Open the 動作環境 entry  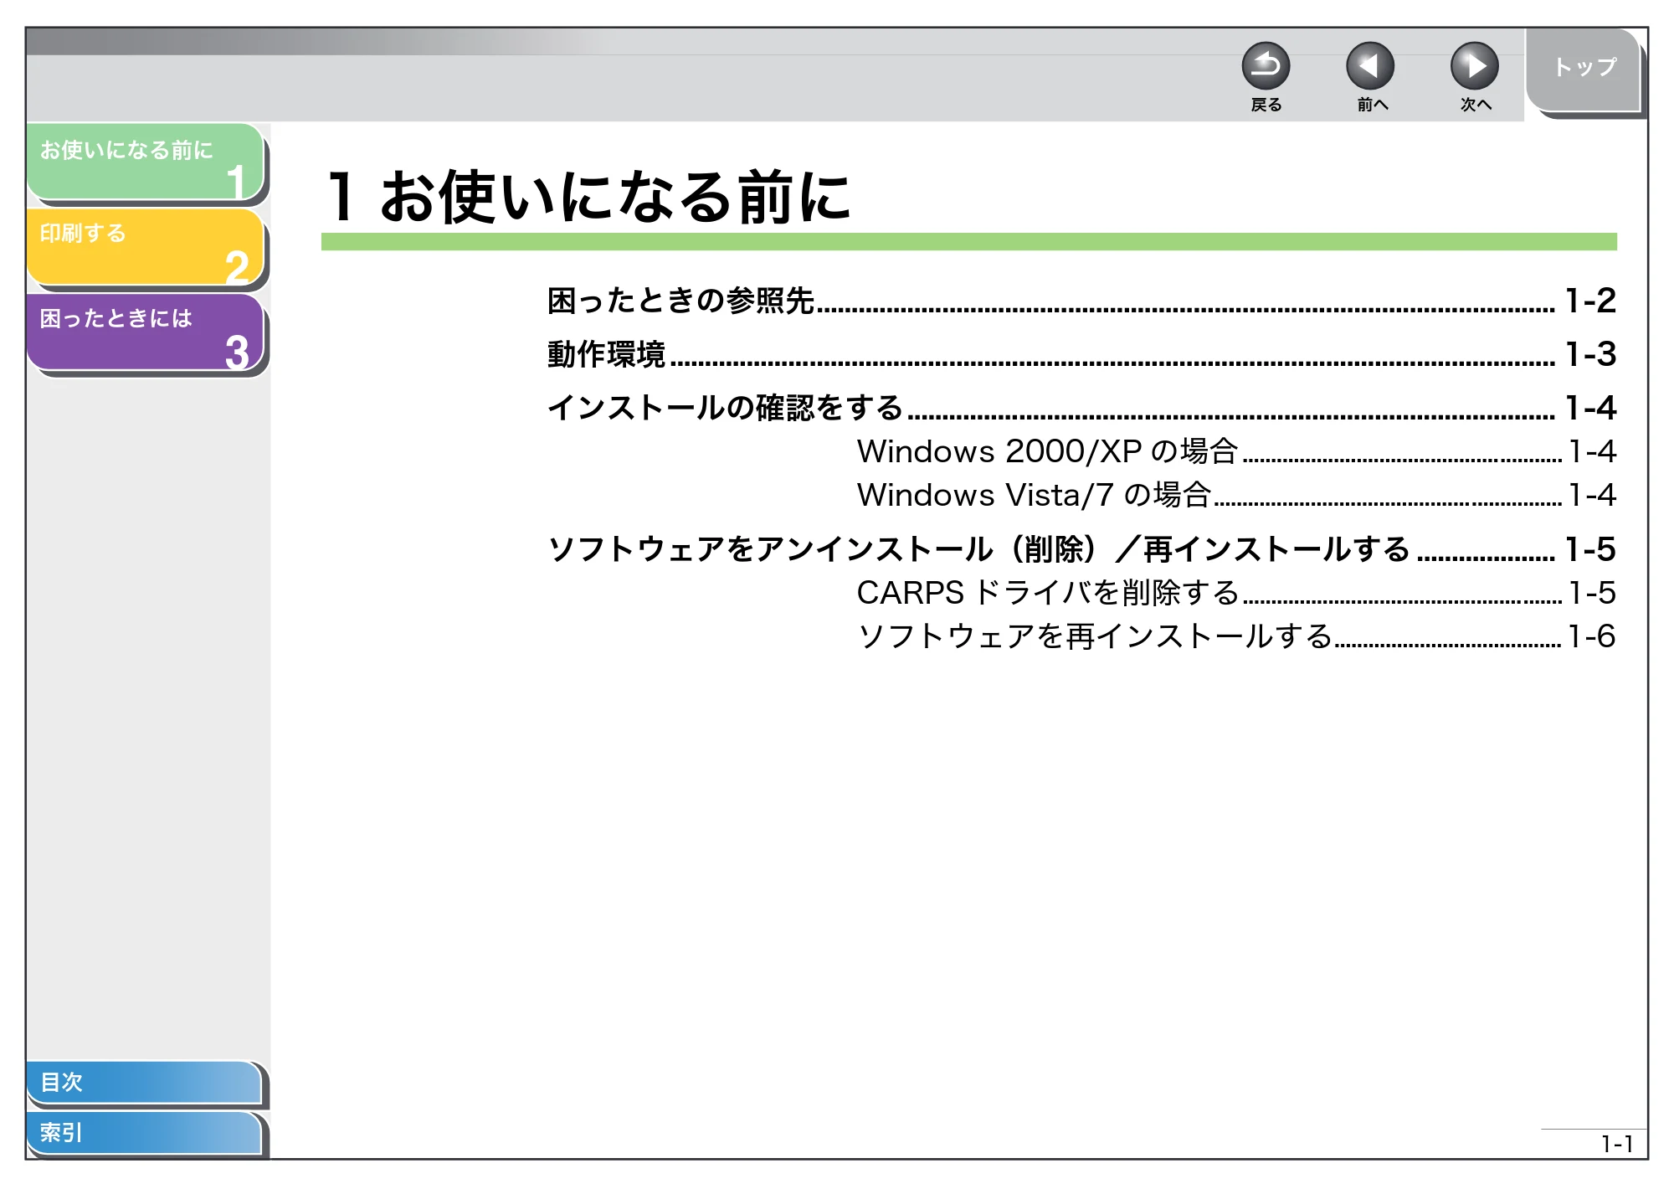(x=1081, y=354)
